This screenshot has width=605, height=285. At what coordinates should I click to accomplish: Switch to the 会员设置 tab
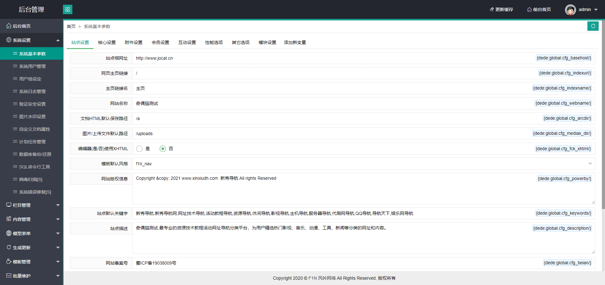coord(161,42)
